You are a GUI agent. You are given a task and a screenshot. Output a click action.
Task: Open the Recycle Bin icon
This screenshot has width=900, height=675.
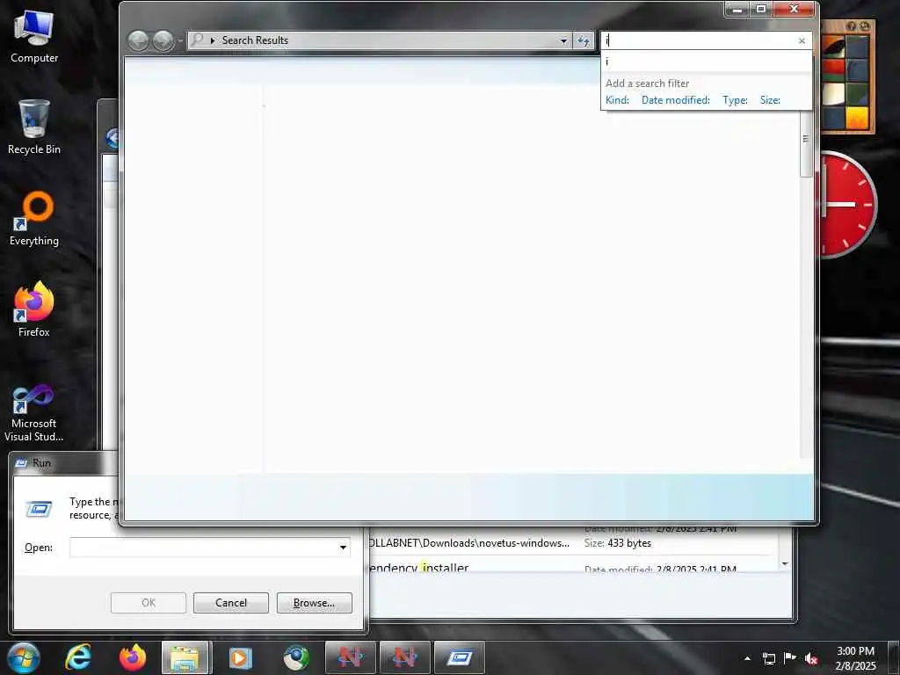coord(34,127)
